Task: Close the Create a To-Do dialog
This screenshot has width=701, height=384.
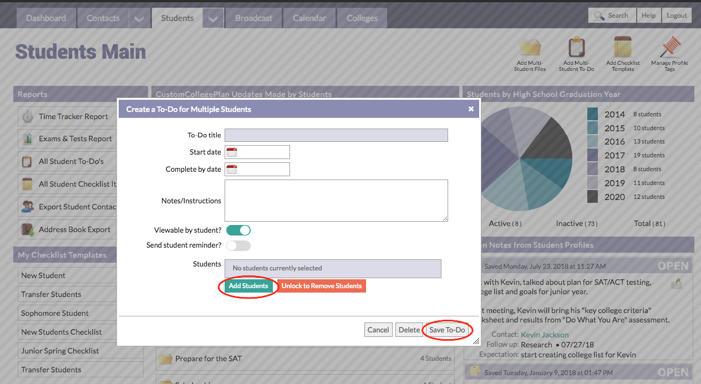Action: [x=471, y=109]
